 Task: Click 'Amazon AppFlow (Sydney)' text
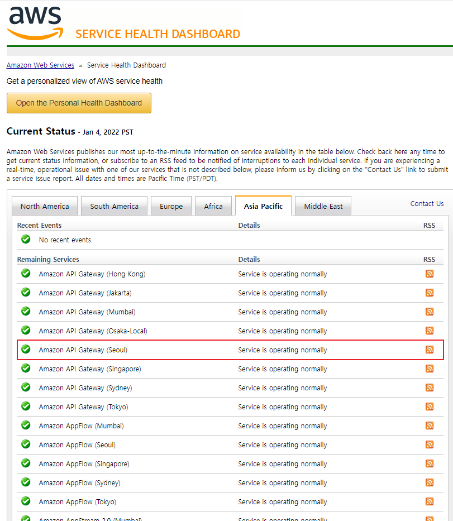(79, 482)
